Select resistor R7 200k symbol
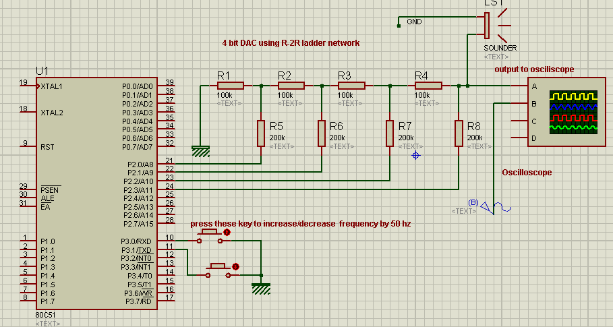 [x=389, y=133]
